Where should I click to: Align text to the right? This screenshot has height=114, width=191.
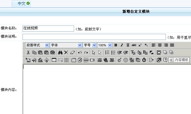click(x=166, y=45)
